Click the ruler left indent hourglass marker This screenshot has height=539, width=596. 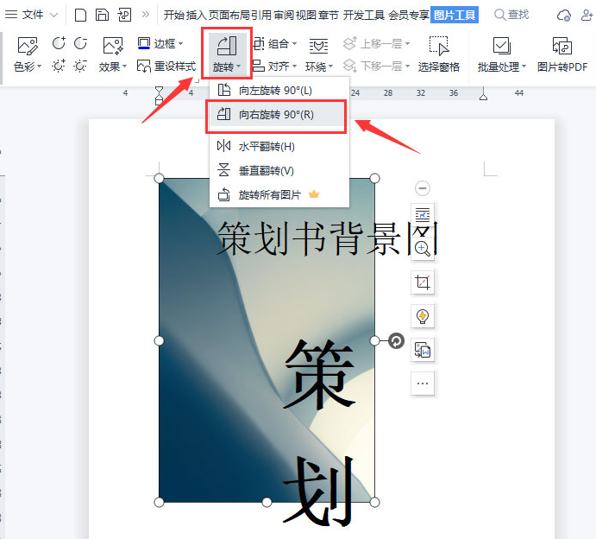click(159, 96)
